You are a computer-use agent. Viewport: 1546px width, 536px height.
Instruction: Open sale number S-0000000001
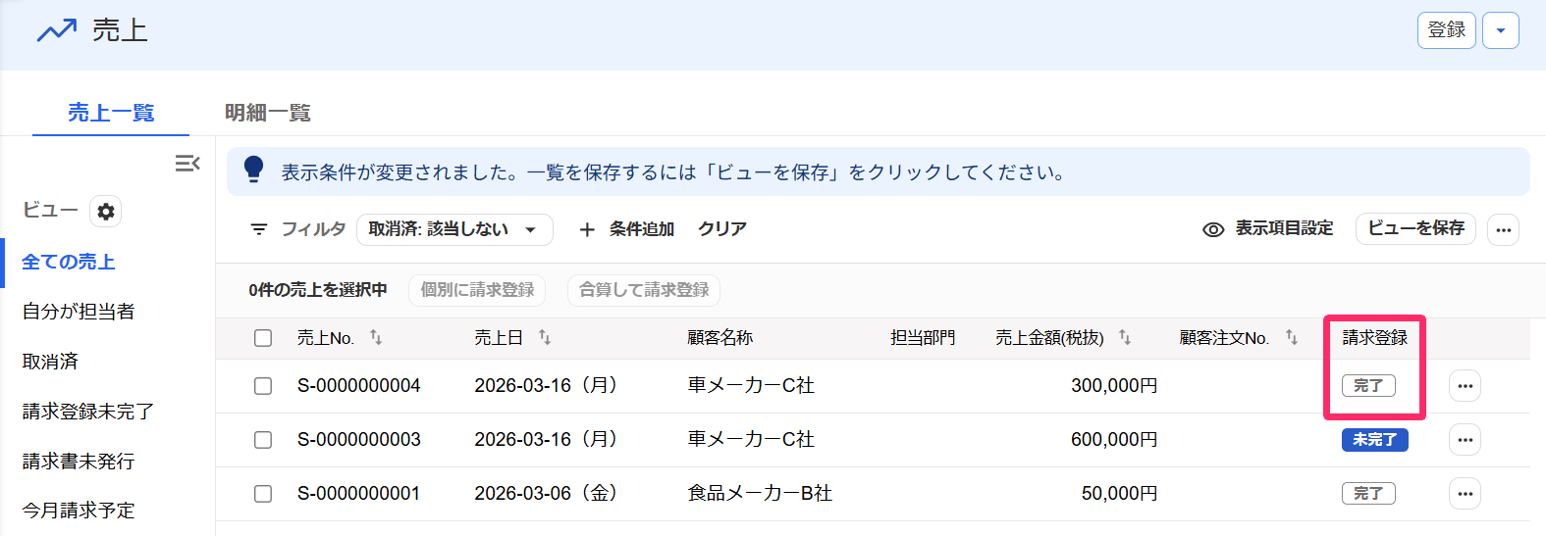tap(359, 494)
